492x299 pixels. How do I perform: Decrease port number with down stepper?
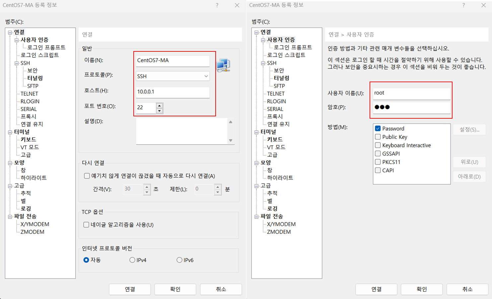[x=160, y=111]
